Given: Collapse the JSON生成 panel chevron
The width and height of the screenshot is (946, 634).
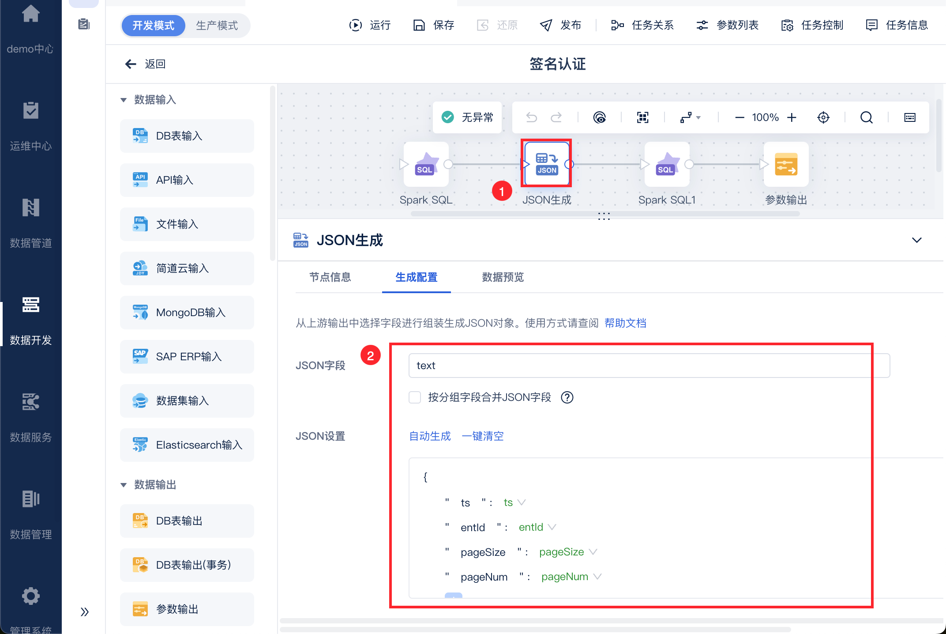Looking at the screenshot, I should click(x=916, y=240).
